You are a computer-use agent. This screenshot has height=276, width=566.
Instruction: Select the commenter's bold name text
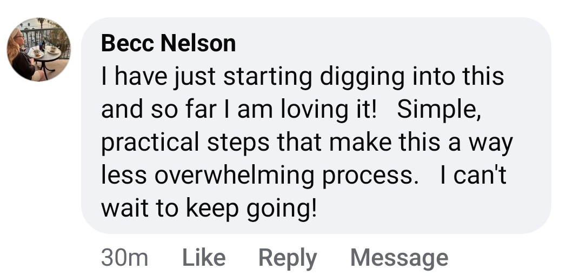168,43
